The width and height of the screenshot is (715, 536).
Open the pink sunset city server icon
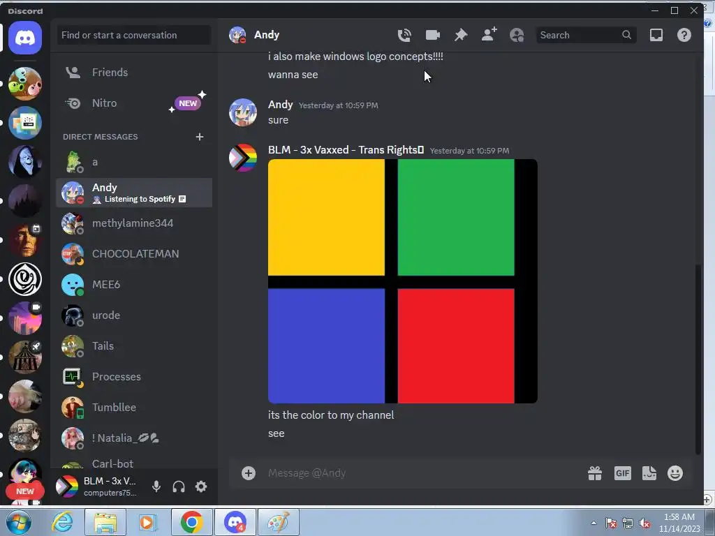[25, 318]
